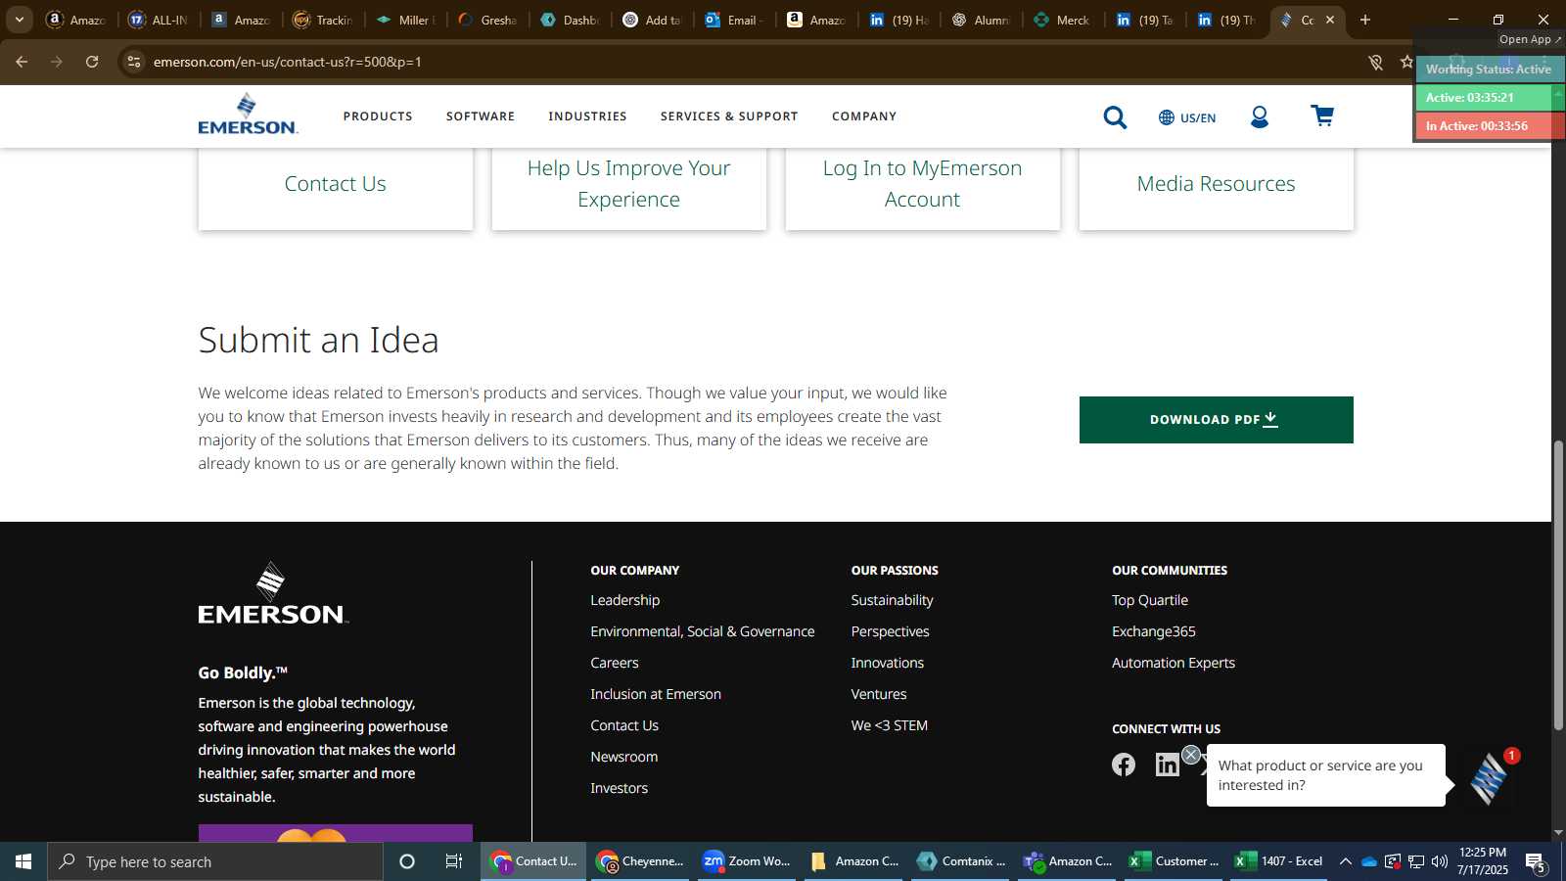Show hidden system tray icons
This screenshot has width=1566, height=881.
click(1346, 861)
